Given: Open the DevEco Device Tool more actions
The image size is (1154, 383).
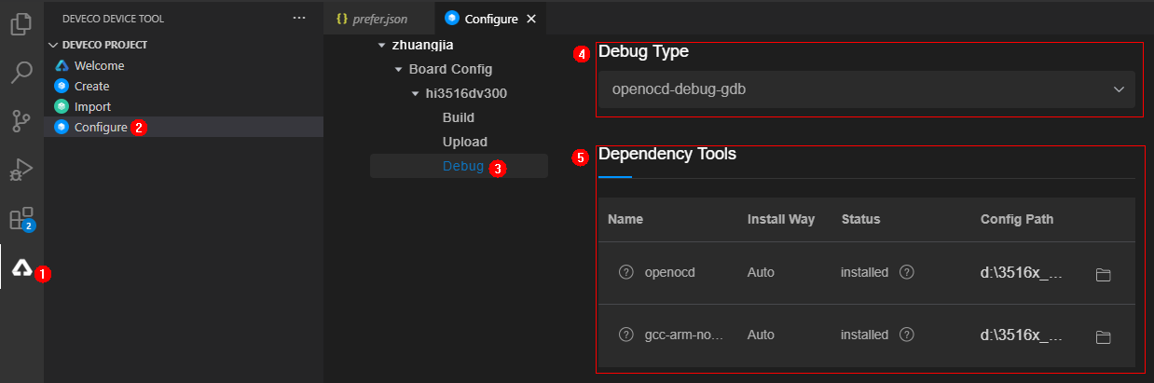Looking at the screenshot, I should click(x=299, y=18).
